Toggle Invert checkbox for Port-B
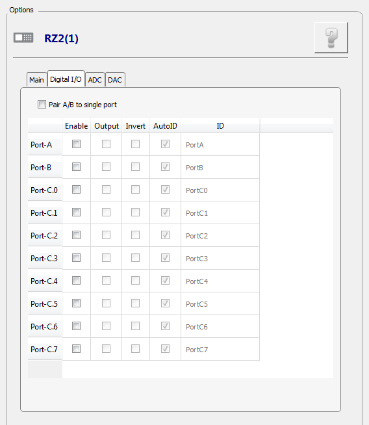This screenshot has width=369, height=425. (x=136, y=167)
